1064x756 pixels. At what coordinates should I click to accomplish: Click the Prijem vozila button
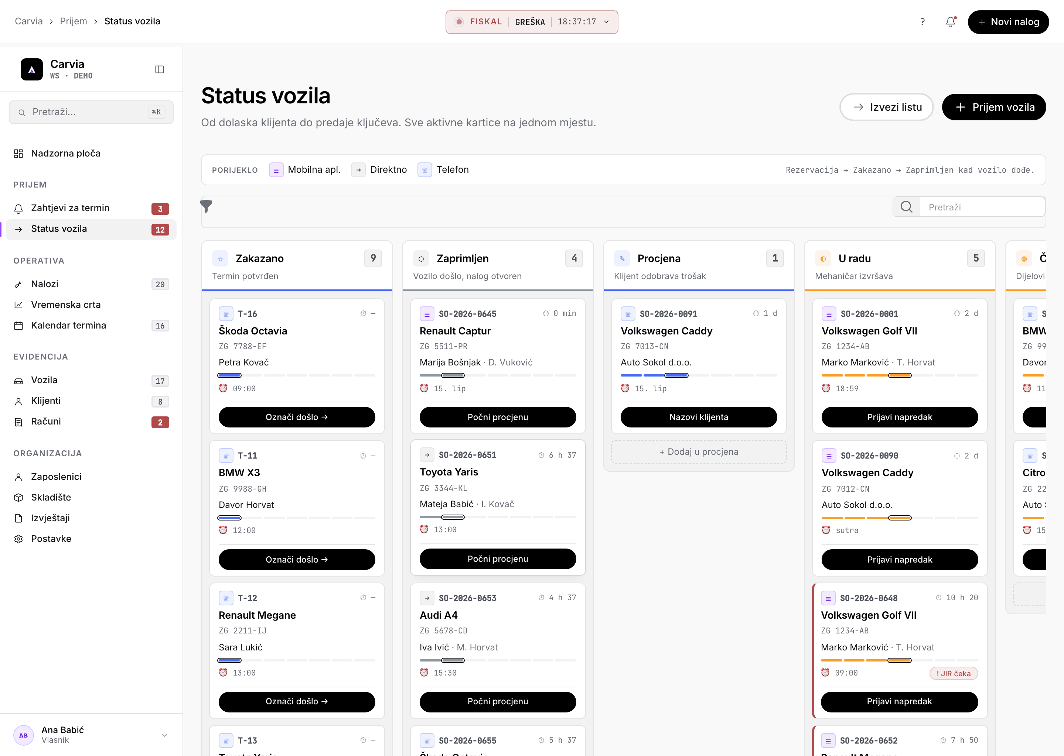click(994, 107)
